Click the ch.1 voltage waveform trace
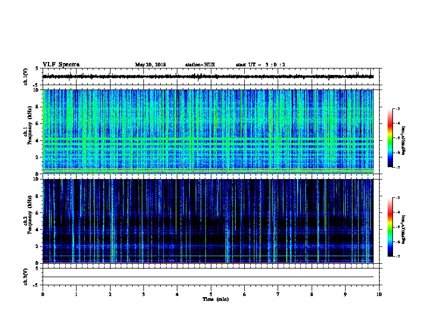The image size is (427, 330). [208, 77]
